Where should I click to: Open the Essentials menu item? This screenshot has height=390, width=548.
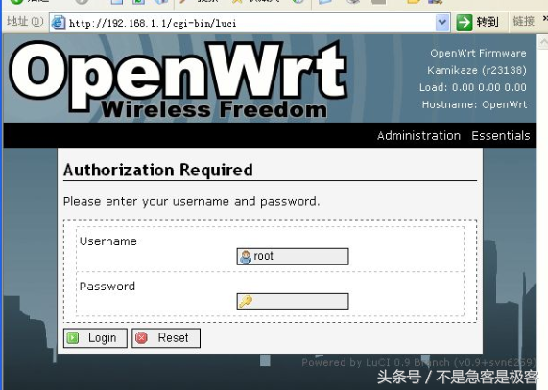tap(500, 135)
